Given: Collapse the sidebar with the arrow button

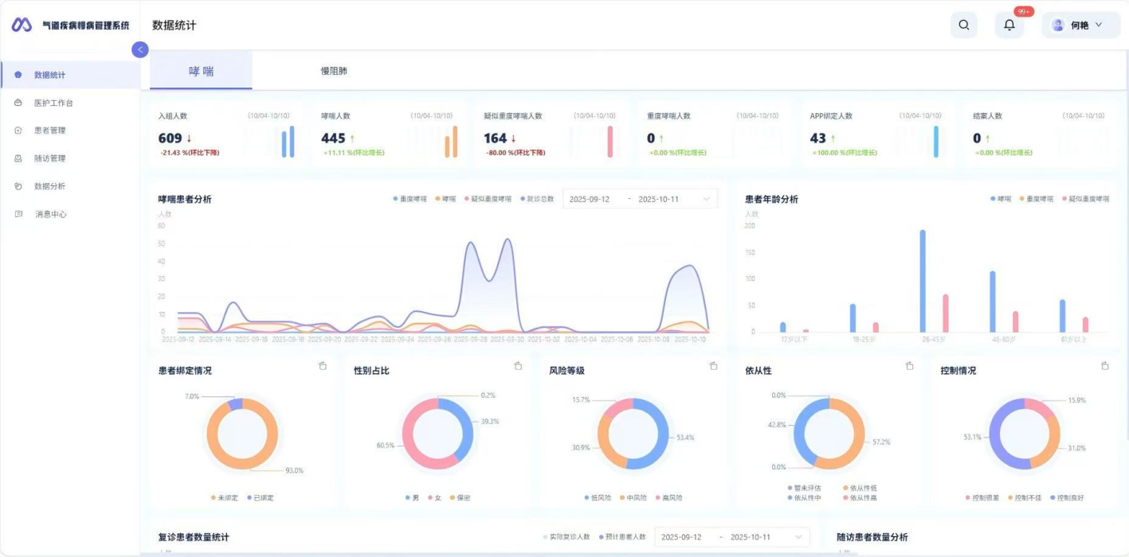Looking at the screenshot, I should (x=140, y=49).
